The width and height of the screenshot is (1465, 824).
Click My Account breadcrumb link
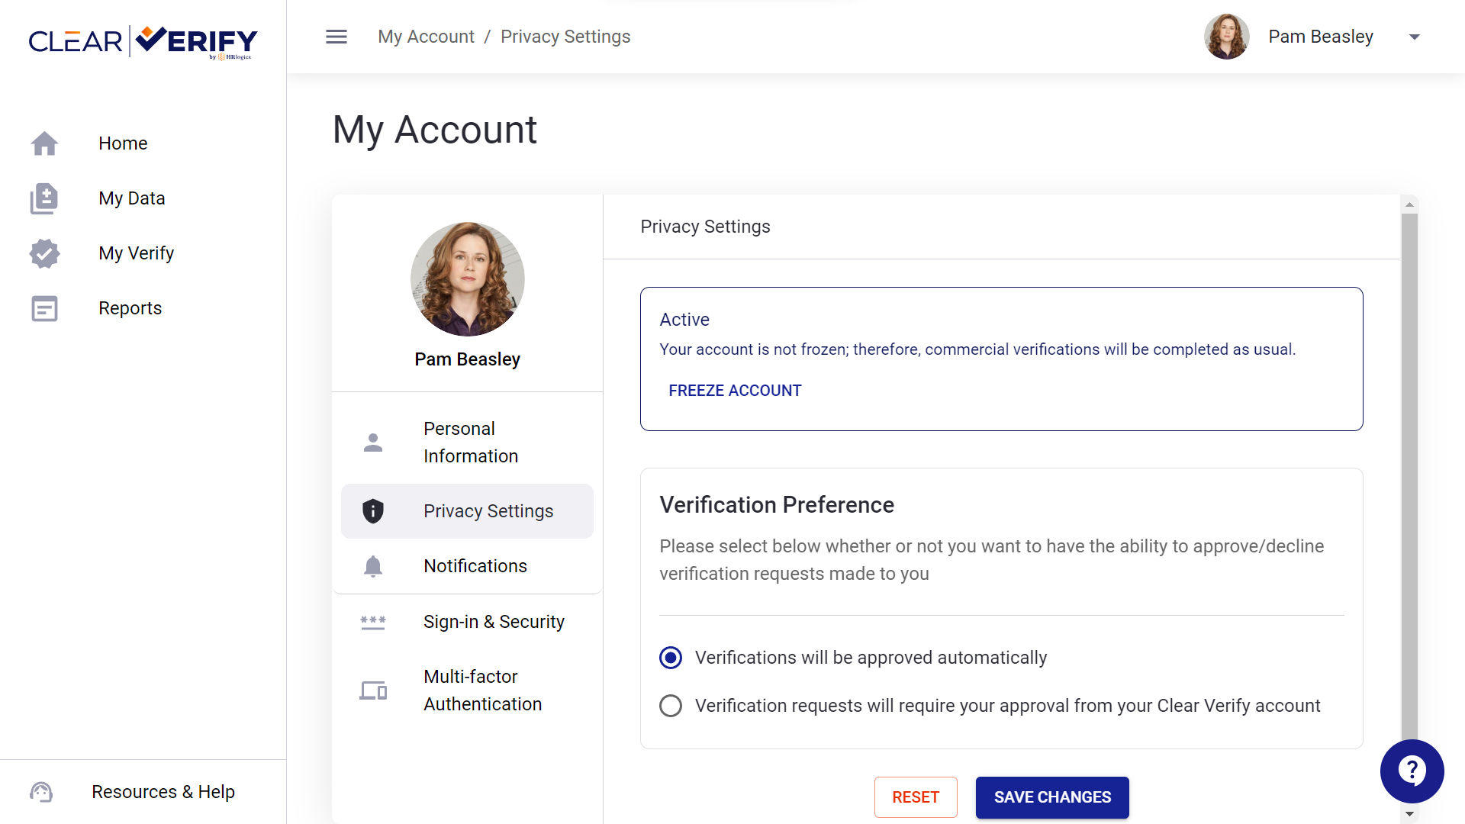426,37
